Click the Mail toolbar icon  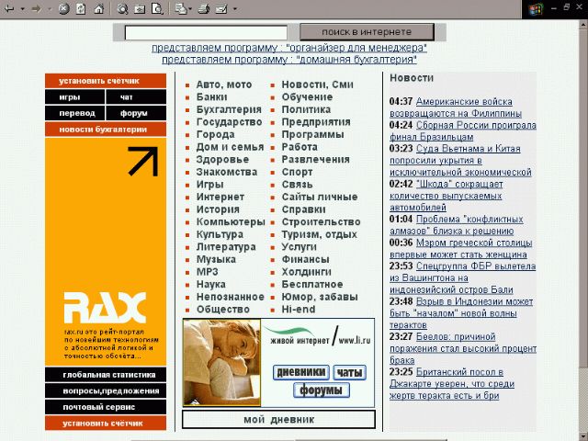click(x=181, y=8)
